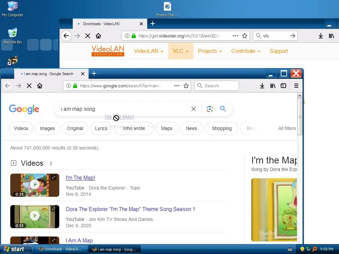Open library icon in the Google Search window
Screen dimensions: 339x254
click(x=273, y=86)
